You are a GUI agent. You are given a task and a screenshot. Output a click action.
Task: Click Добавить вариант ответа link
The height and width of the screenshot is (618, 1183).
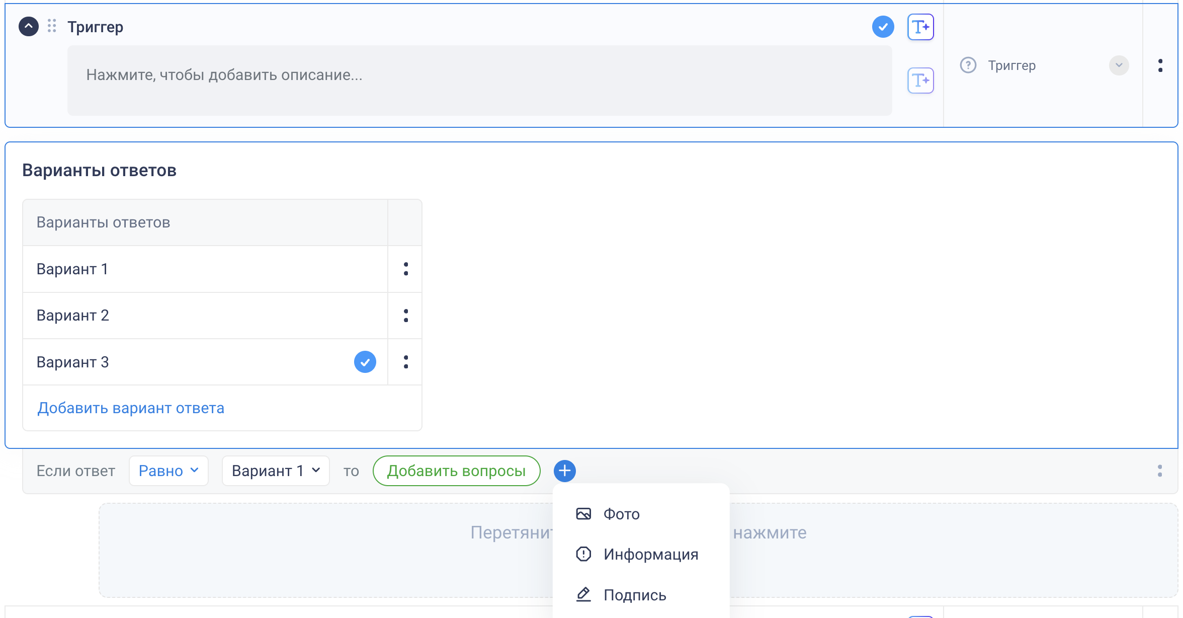click(131, 408)
